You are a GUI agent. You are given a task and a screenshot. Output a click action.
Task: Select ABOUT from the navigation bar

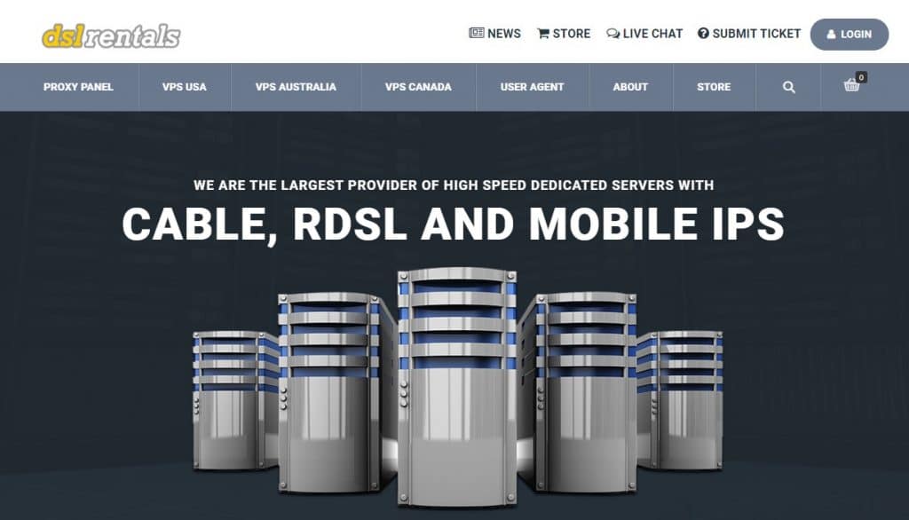(x=630, y=87)
